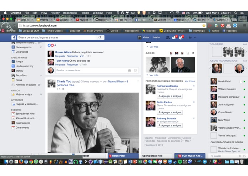Image resolution: width=248 pixels, height=176 pixels.
Task: Open the messages icon with badge
Action: pos(174,37)
